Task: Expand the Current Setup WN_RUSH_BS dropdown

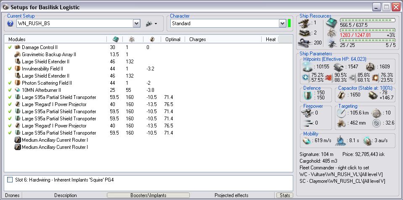Action: point(136,23)
